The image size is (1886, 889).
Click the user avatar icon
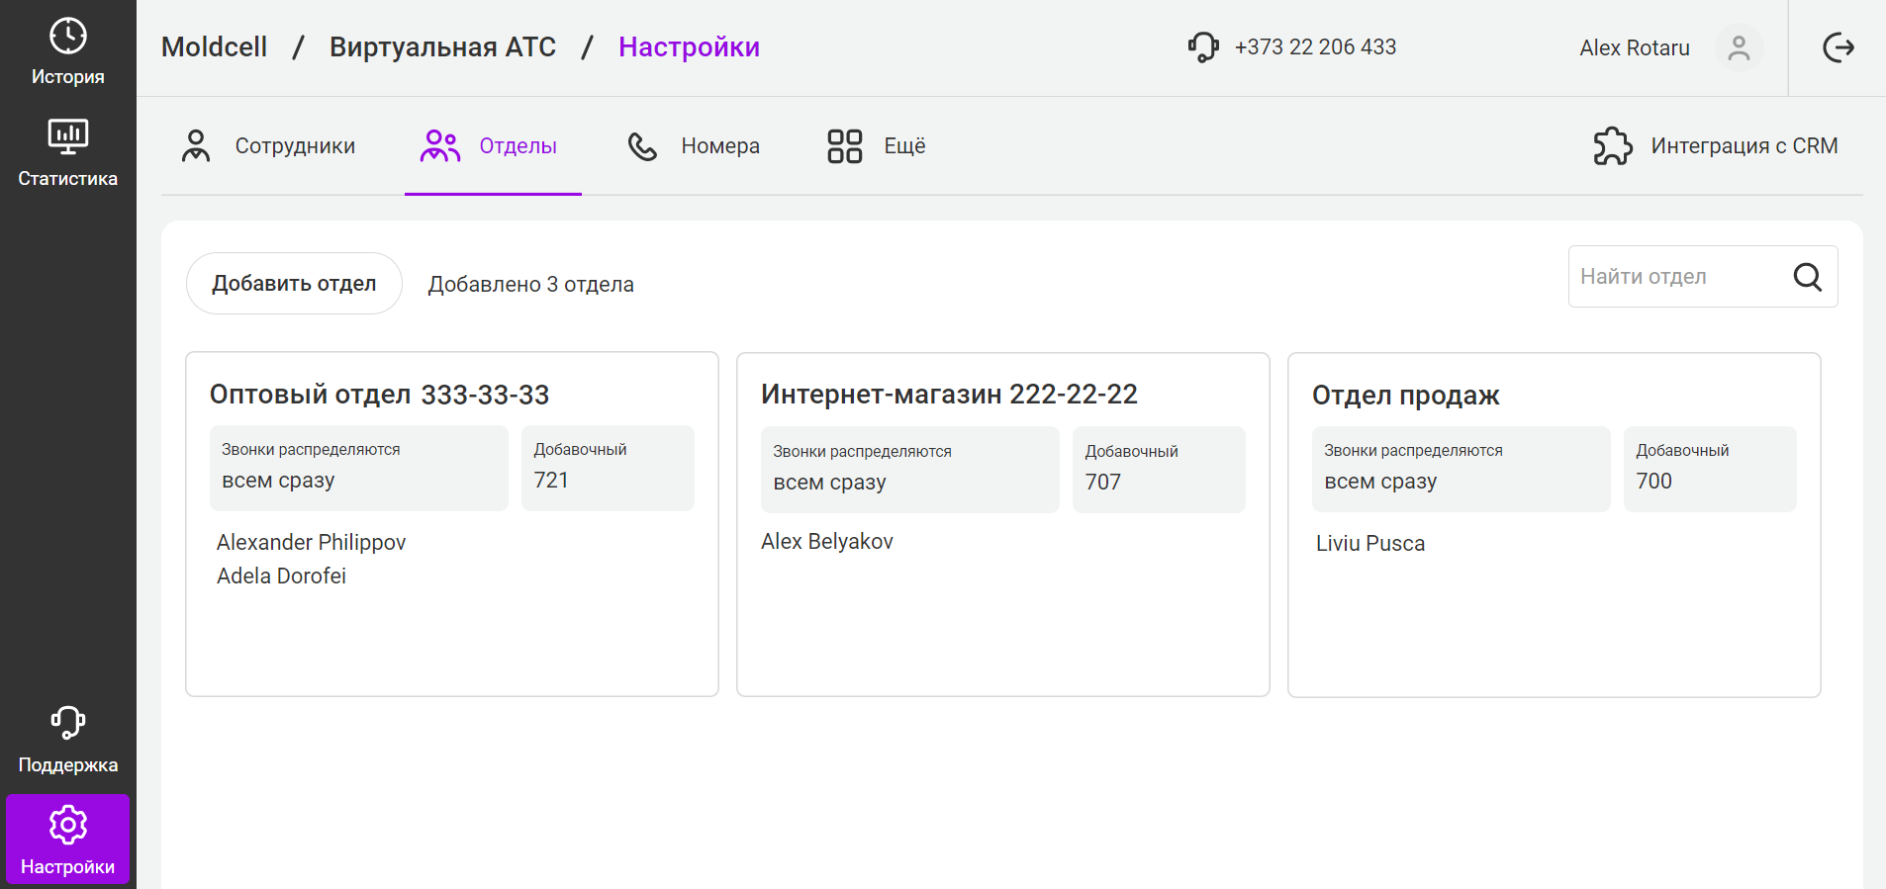(x=1739, y=47)
